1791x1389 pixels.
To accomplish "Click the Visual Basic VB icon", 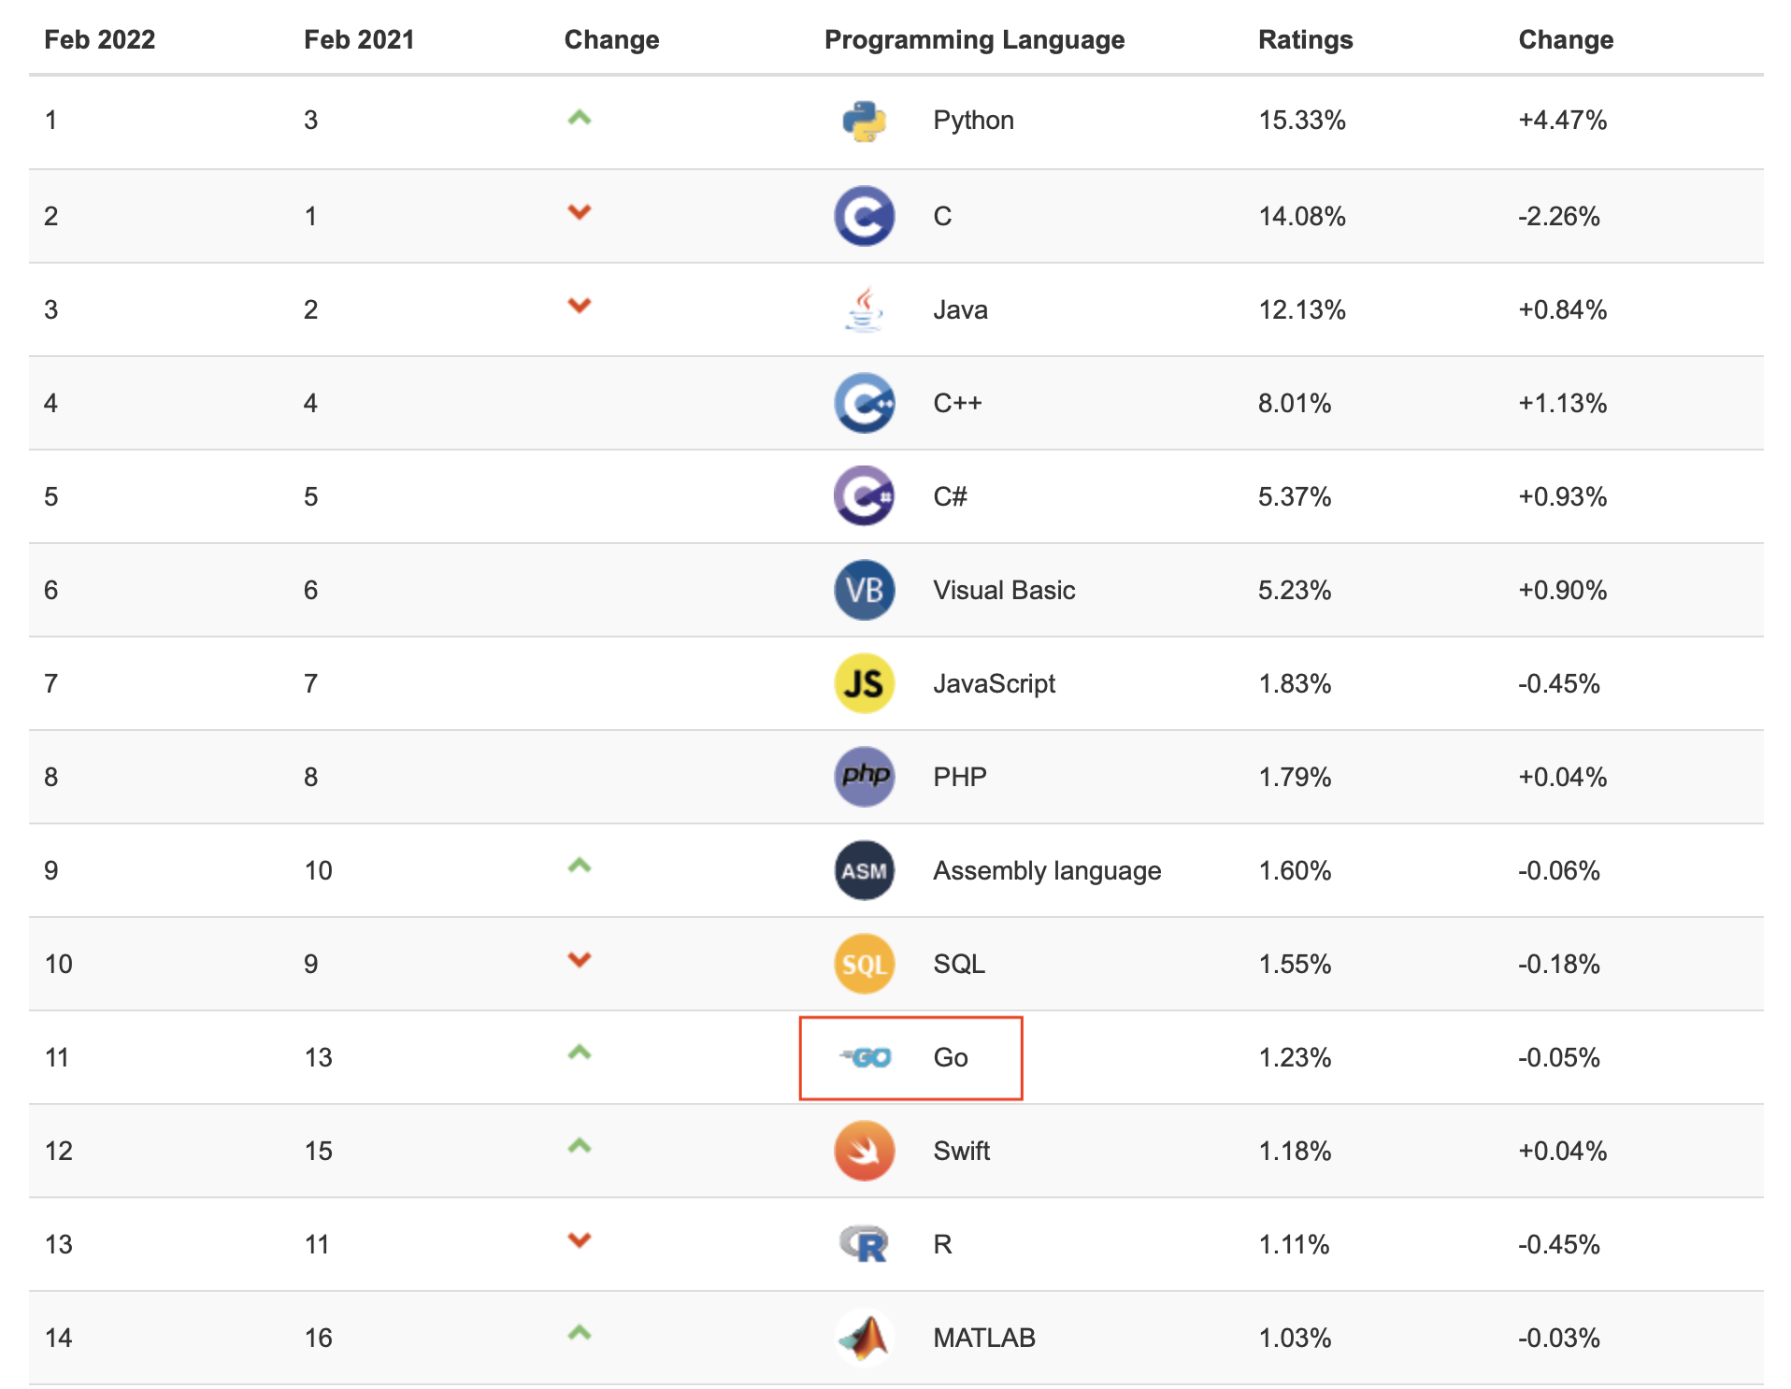I will 864,590.
